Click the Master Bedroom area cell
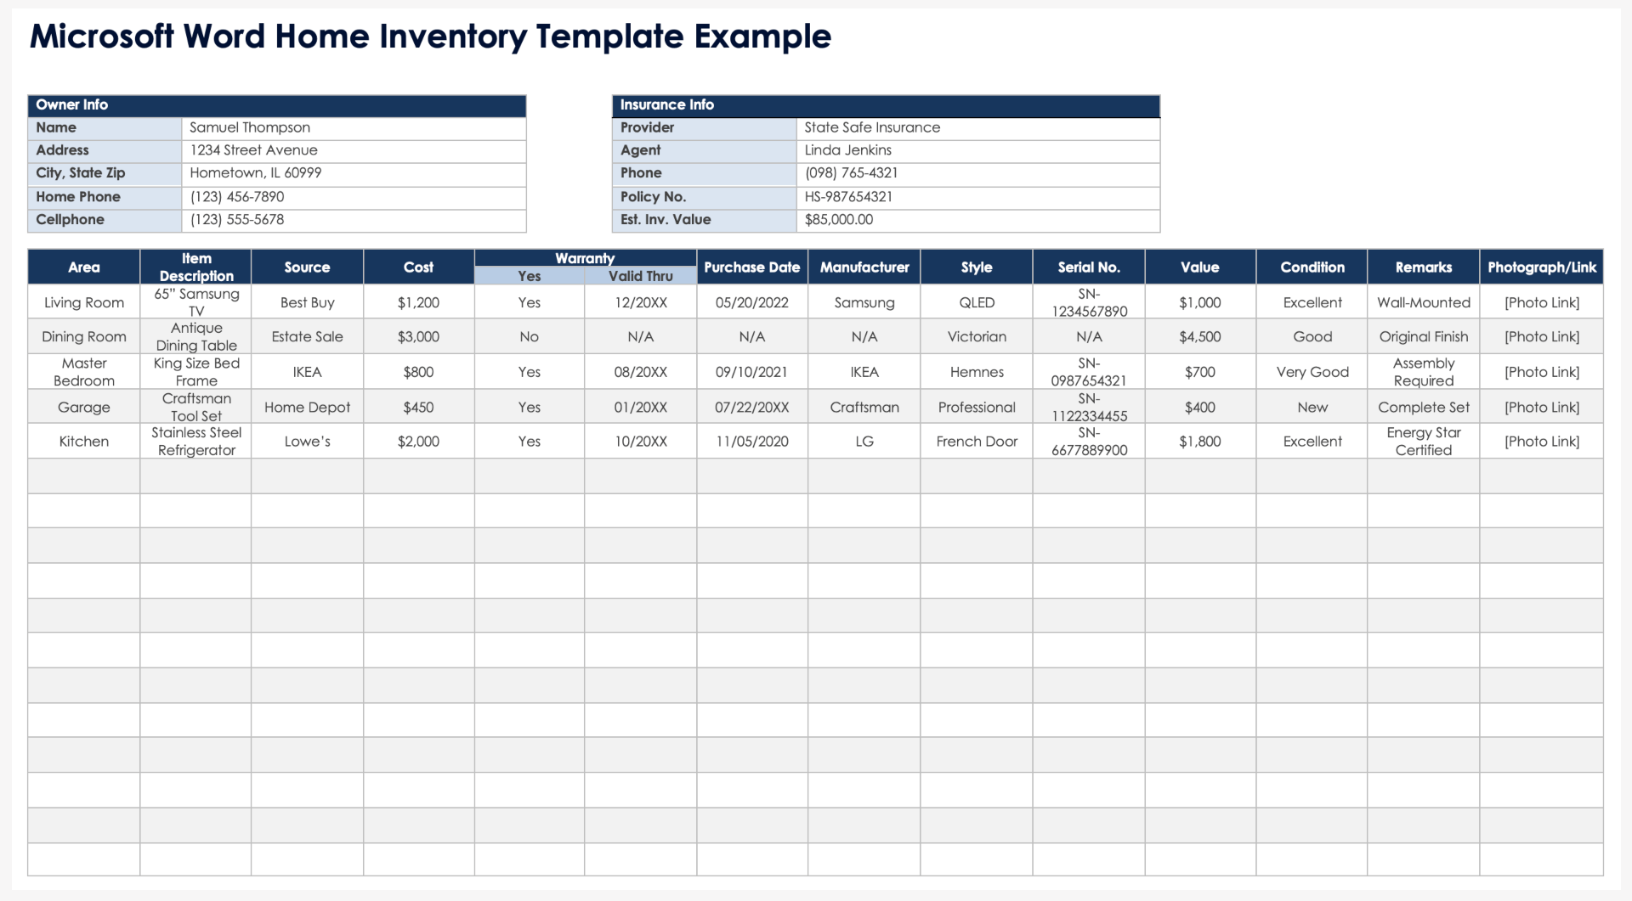This screenshot has width=1632, height=901. point(84,372)
